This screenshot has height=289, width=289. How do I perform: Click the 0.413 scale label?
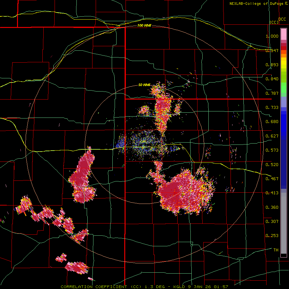click(x=272, y=193)
